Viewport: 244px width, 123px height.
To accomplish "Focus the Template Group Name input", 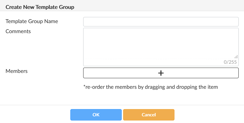I will [x=161, y=21].
